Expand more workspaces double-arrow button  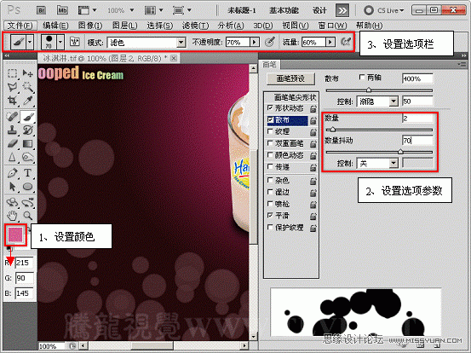[x=342, y=11]
